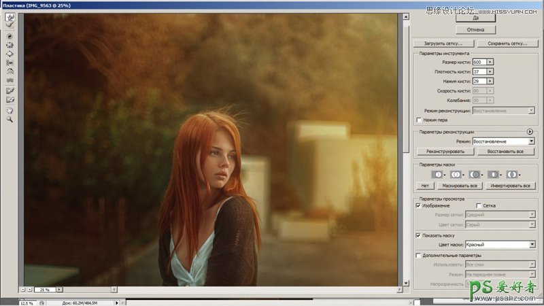Enable the Нажим пера checkbox

[419, 120]
